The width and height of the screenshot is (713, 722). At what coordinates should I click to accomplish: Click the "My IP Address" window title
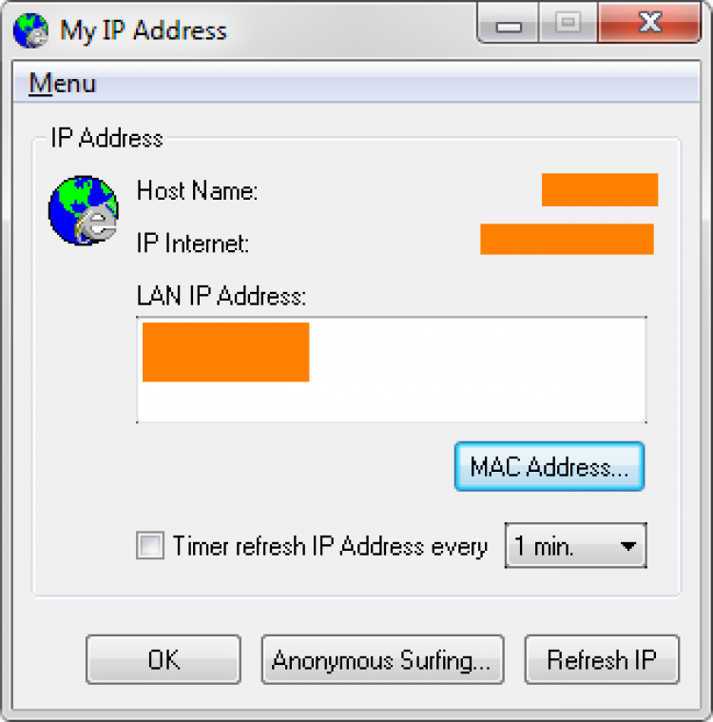coord(144,30)
